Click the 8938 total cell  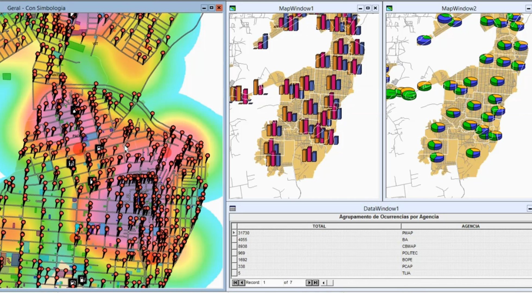point(319,246)
